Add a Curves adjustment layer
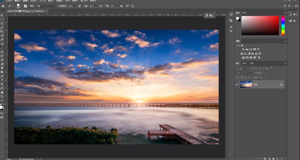Image resolution: width=300 pixels, height=160 pixels. coord(251,49)
